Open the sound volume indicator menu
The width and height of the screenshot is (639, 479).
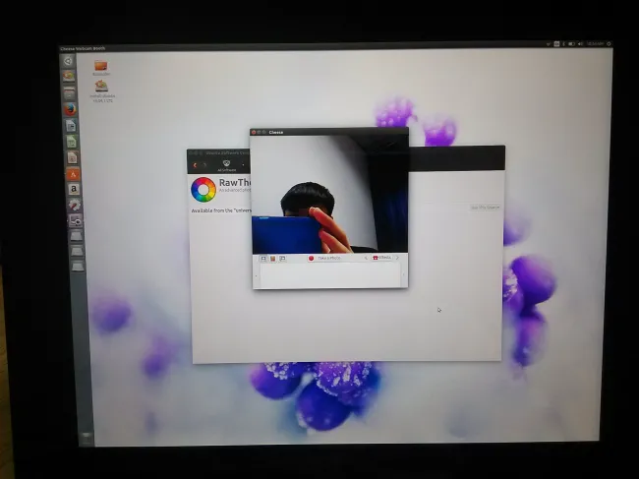click(581, 43)
